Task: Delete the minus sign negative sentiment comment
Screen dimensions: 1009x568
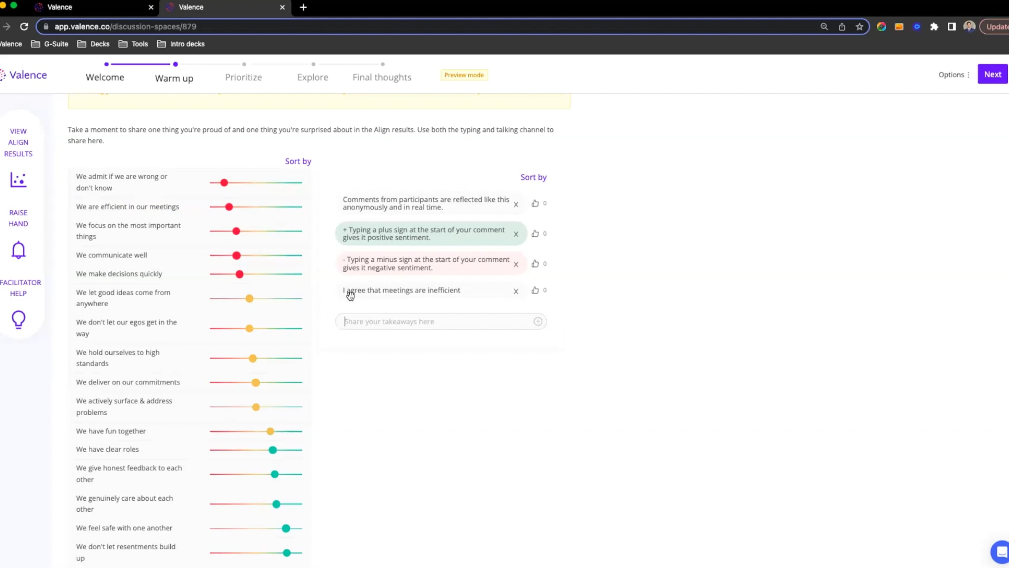Action: pos(516,264)
